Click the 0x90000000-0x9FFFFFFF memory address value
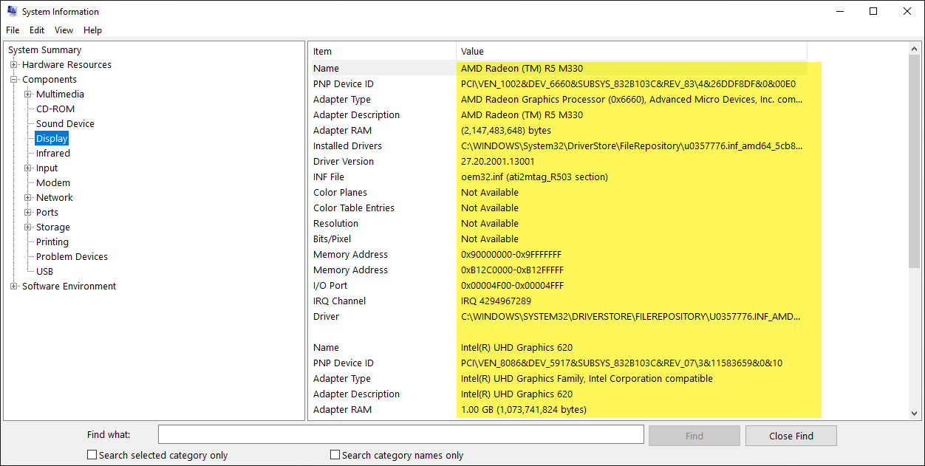The image size is (925, 466). [x=511, y=254]
